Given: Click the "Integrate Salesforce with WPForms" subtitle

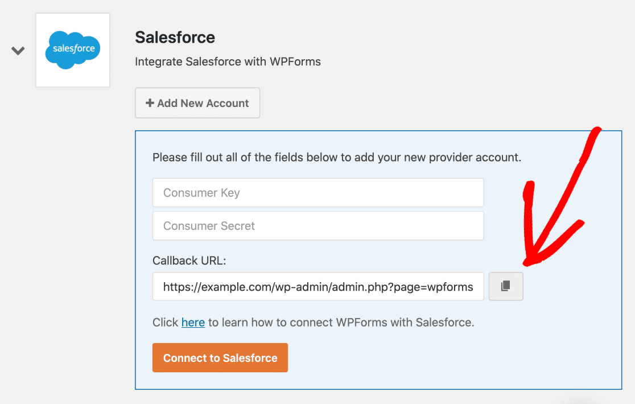Looking at the screenshot, I should pos(228,61).
